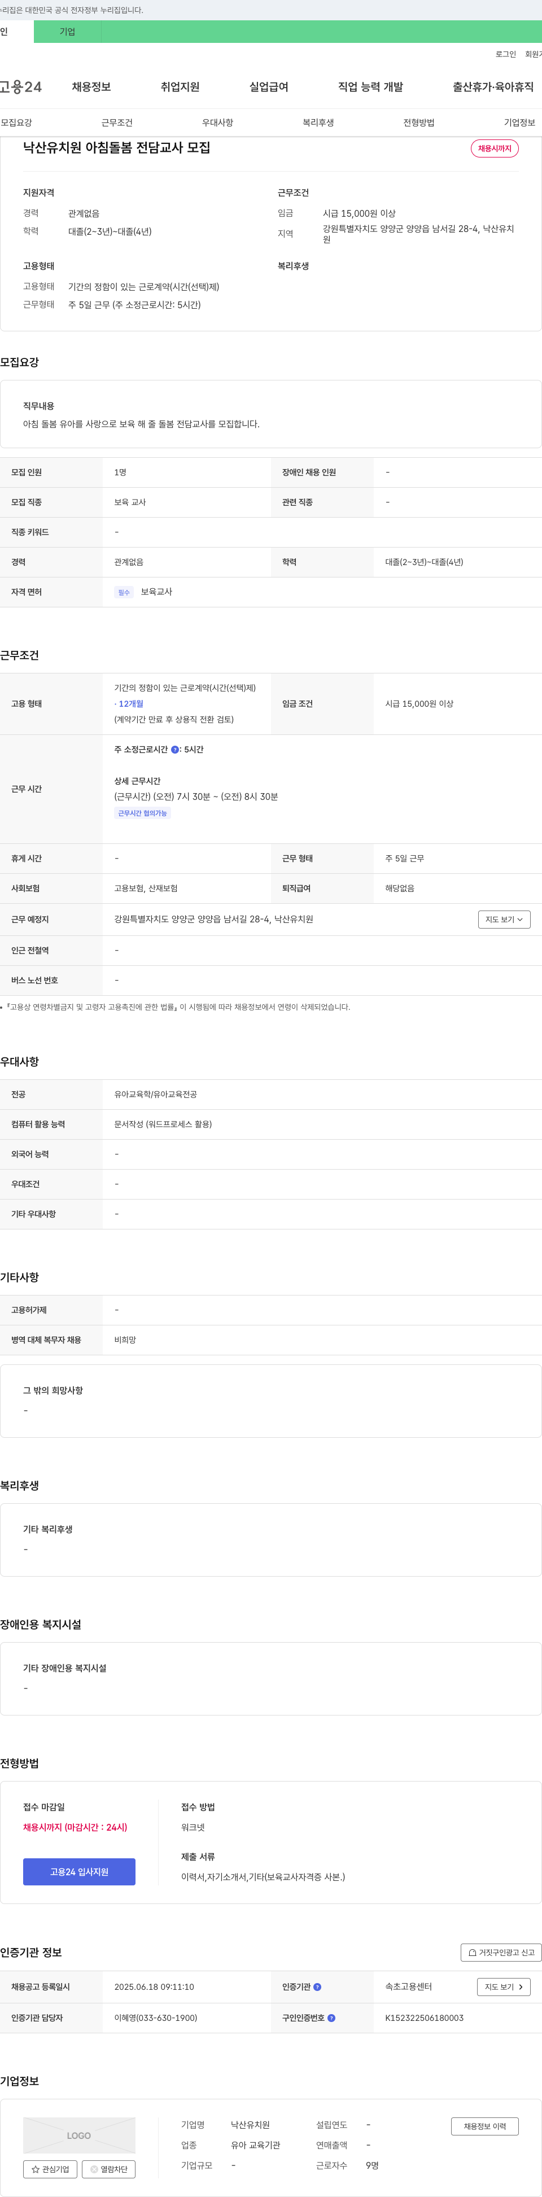The image size is (542, 2197).
Task: Click the 인증기관 help question icon
Action: [x=317, y=1986]
